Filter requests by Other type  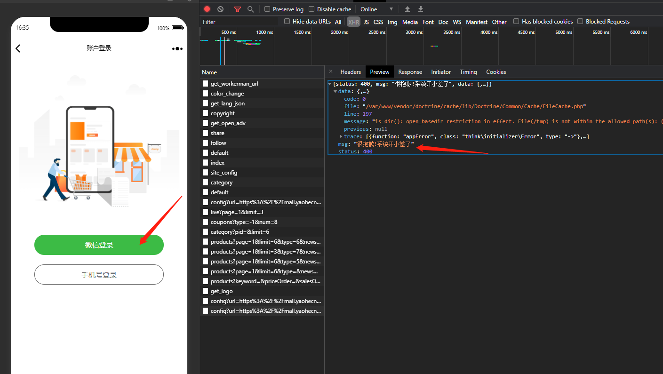coord(499,22)
